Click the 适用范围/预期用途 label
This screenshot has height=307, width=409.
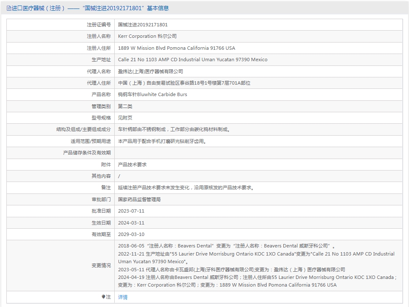pos(90,141)
